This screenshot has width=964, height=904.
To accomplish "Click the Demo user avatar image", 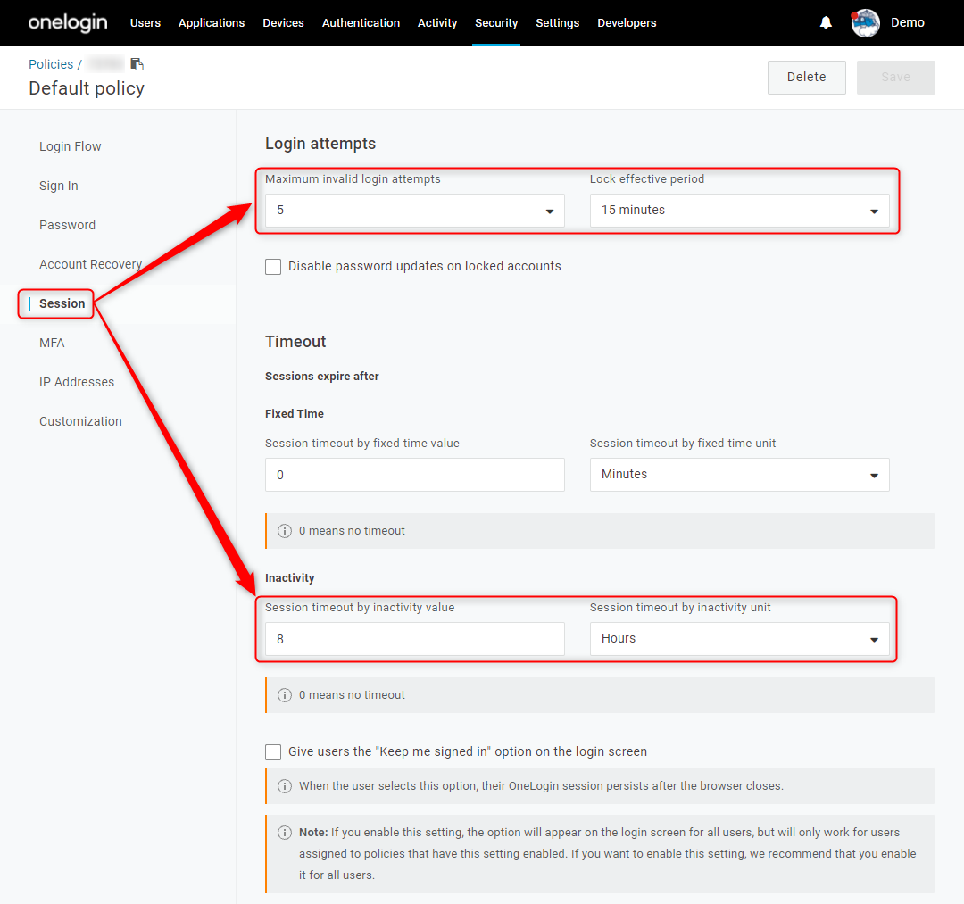I will coord(865,22).
